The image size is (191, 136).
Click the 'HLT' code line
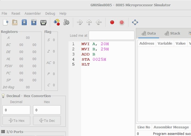[86, 64]
